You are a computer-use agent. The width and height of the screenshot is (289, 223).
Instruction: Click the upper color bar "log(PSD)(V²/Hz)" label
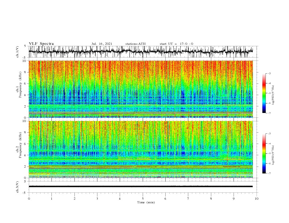pos(273,95)
